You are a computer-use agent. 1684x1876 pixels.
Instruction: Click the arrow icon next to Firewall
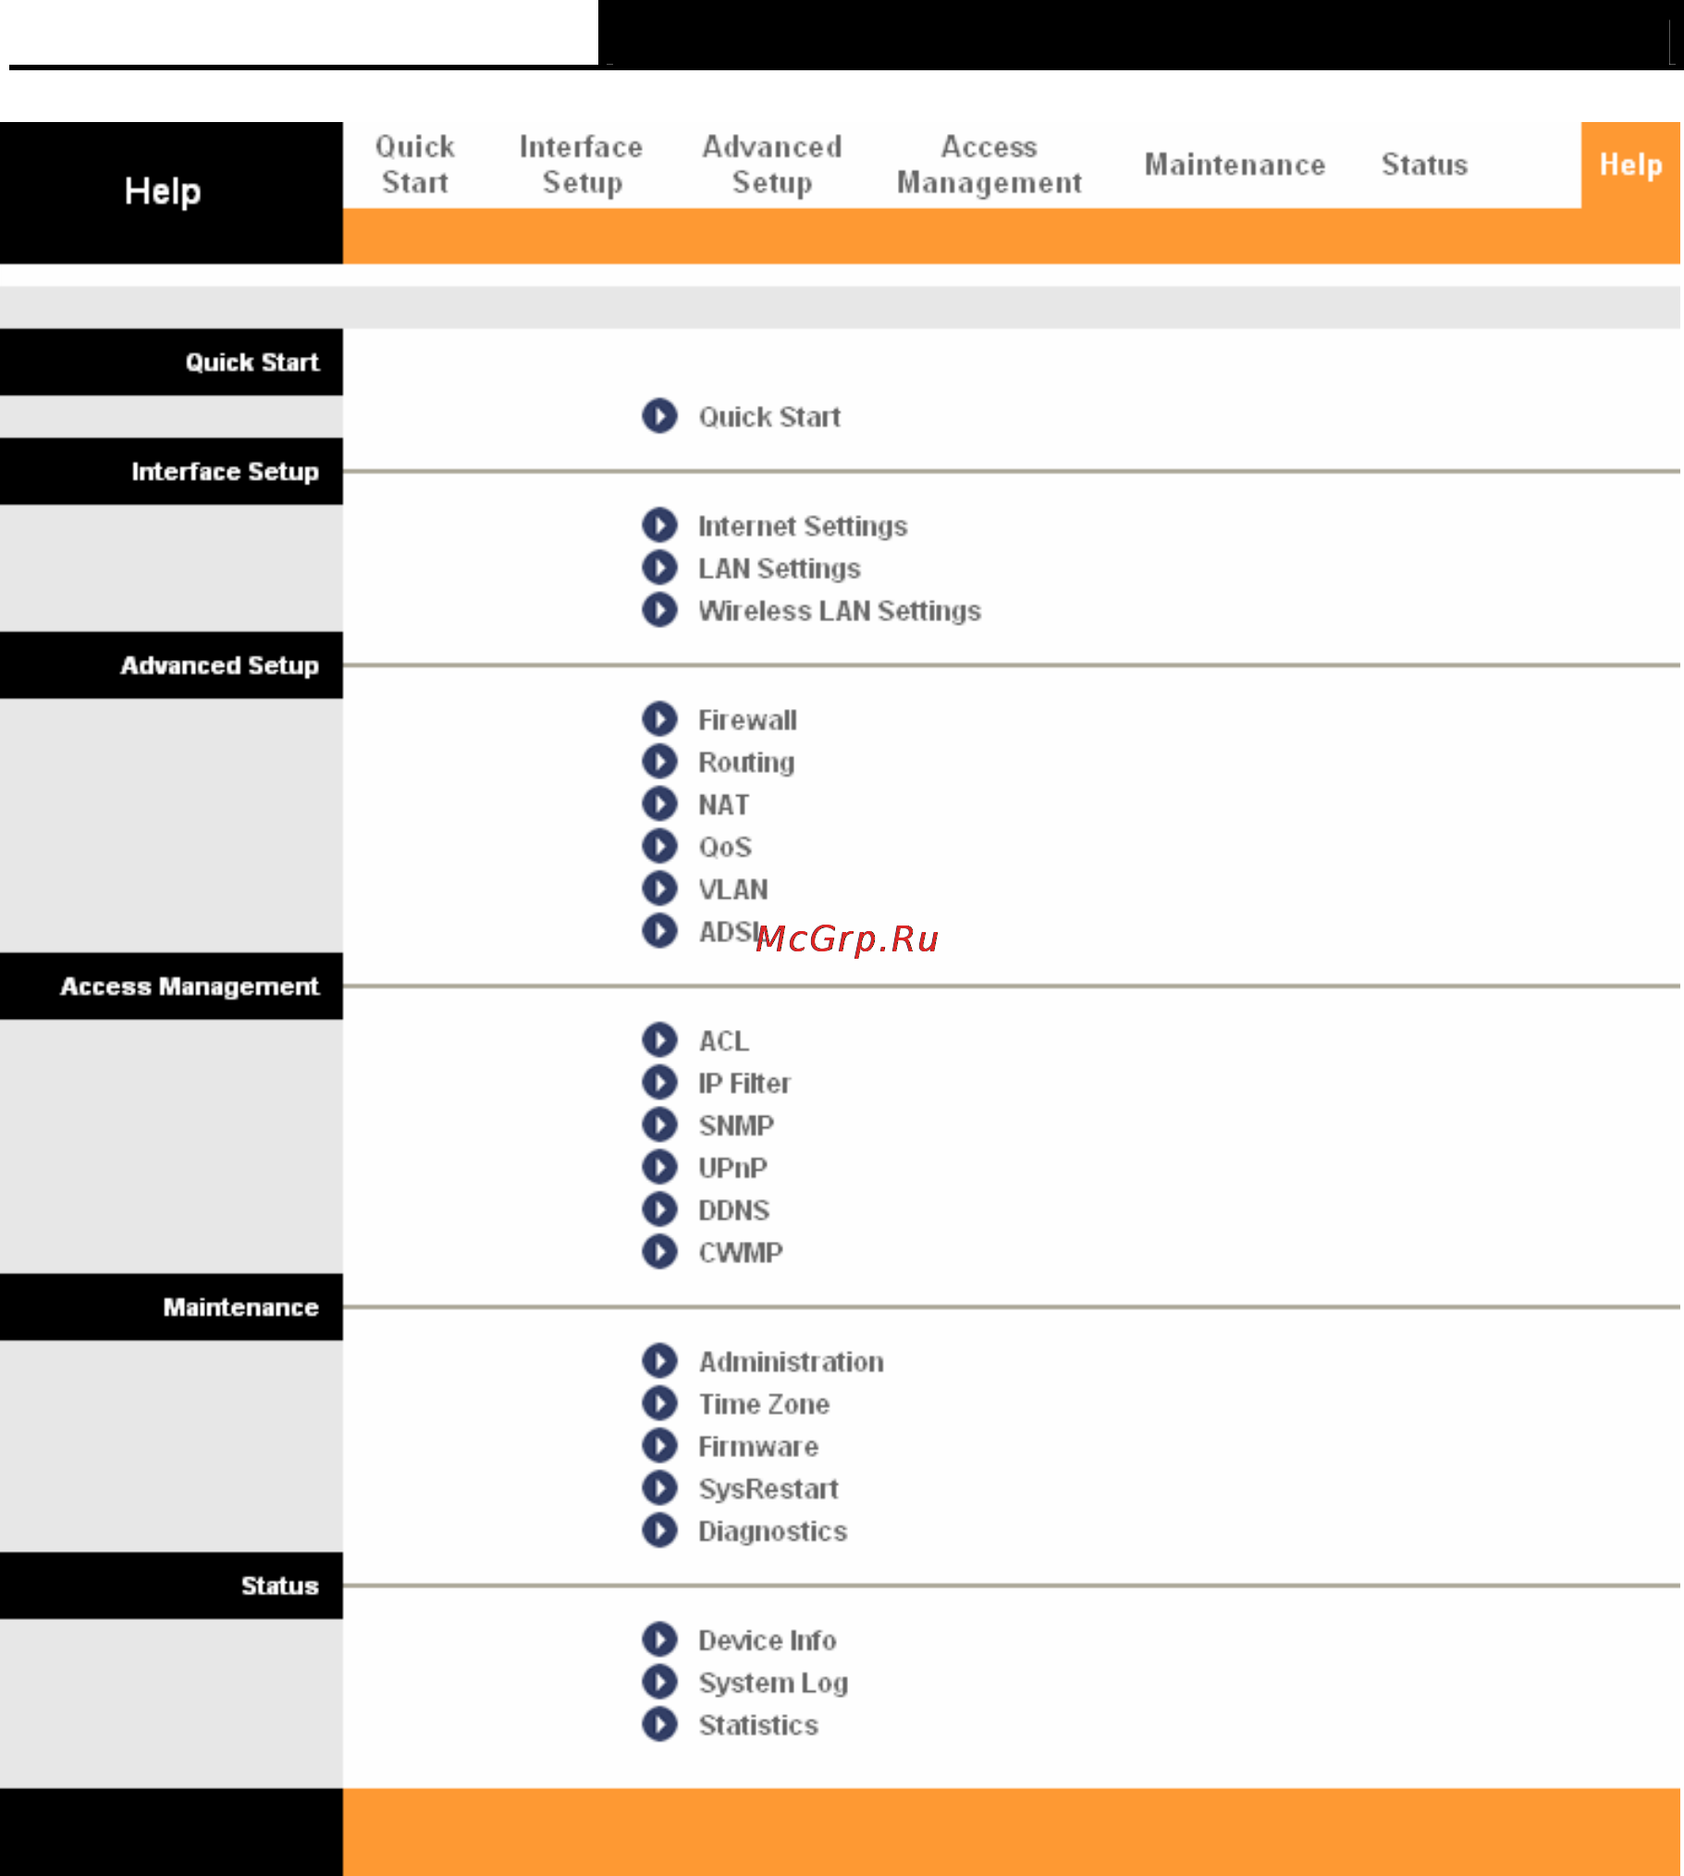(660, 719)
